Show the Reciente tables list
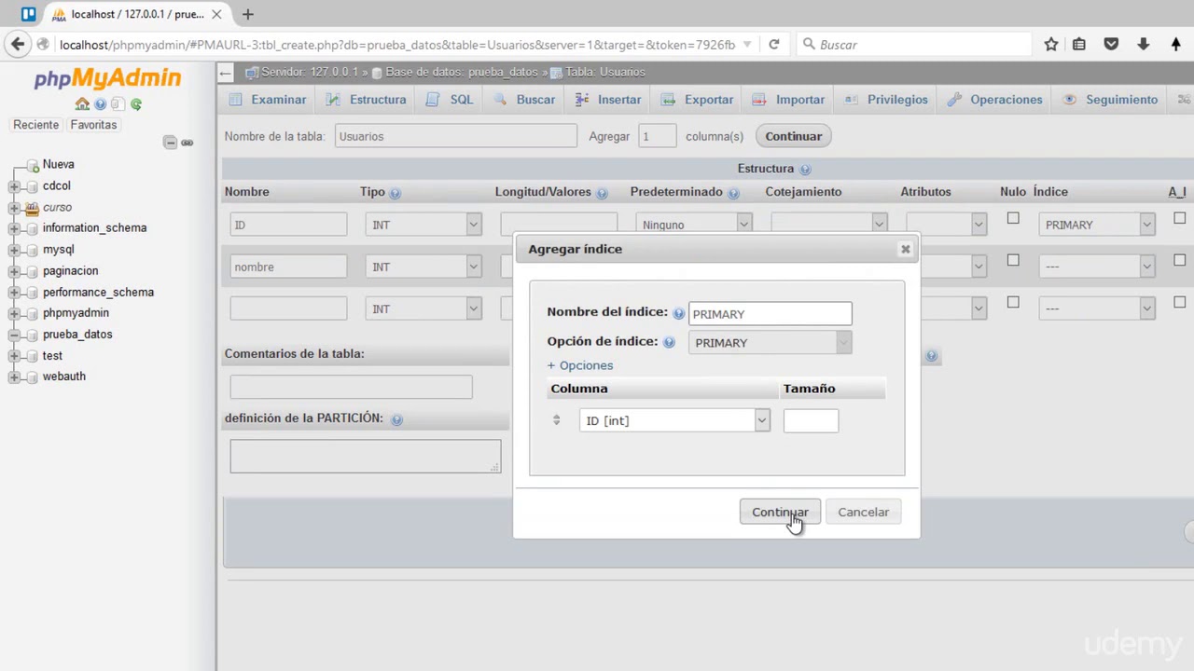 pos(35,125)
